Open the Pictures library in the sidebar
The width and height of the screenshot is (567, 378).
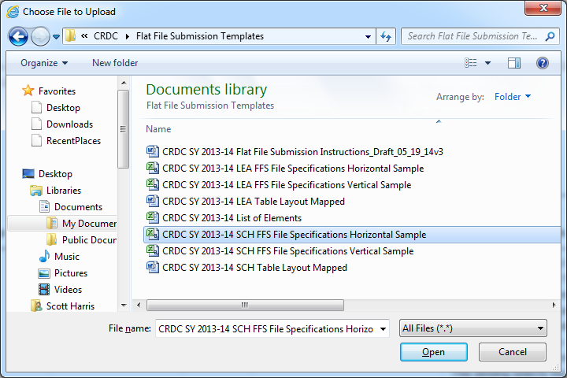[70, 273]
